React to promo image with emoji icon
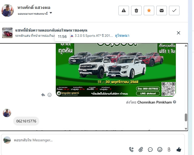The width and height of the screenshot is (194, 155). (49, 95)
